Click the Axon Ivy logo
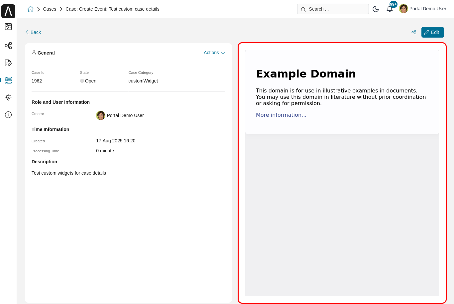The width and height of the screenshot is (454, 304). (x=8, y=11)
